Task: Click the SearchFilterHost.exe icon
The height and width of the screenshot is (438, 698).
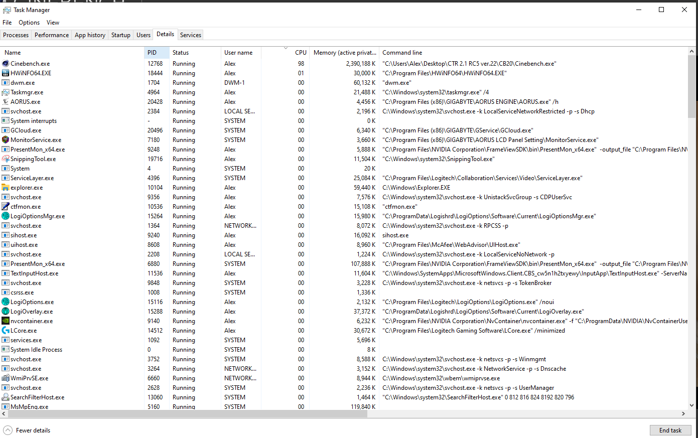Action: pyautogui.click(x=6, y=397)
